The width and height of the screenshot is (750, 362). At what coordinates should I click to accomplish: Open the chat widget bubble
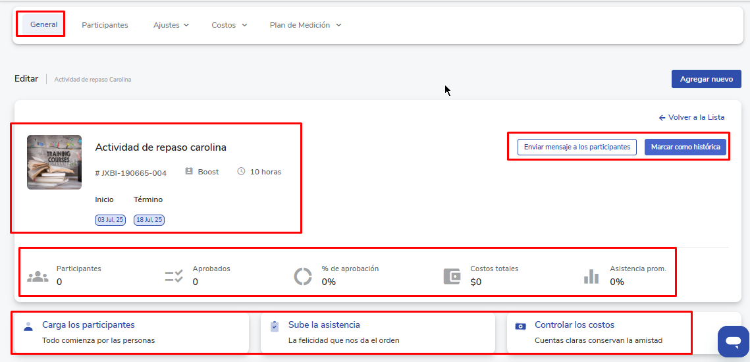point(733,342)
